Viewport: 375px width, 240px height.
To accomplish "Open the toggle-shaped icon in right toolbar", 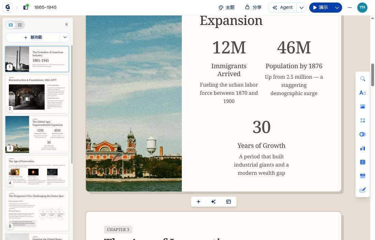I will pos(363,134).
